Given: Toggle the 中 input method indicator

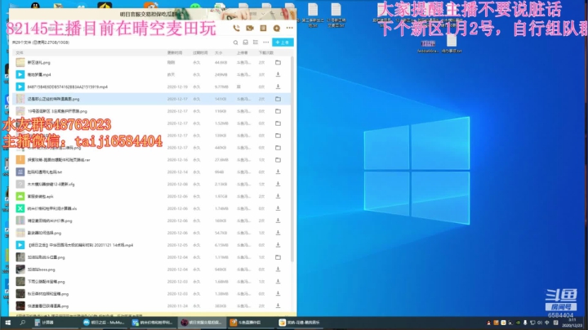Looking at the screenshot, I should click(x=546, y=323).
